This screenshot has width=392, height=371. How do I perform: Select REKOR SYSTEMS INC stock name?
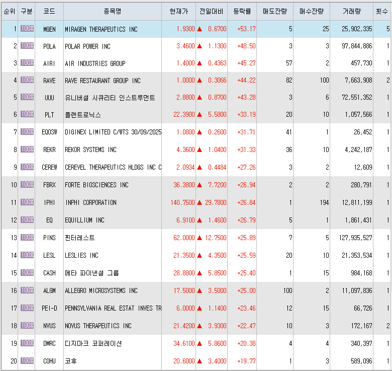coord(90,150)
